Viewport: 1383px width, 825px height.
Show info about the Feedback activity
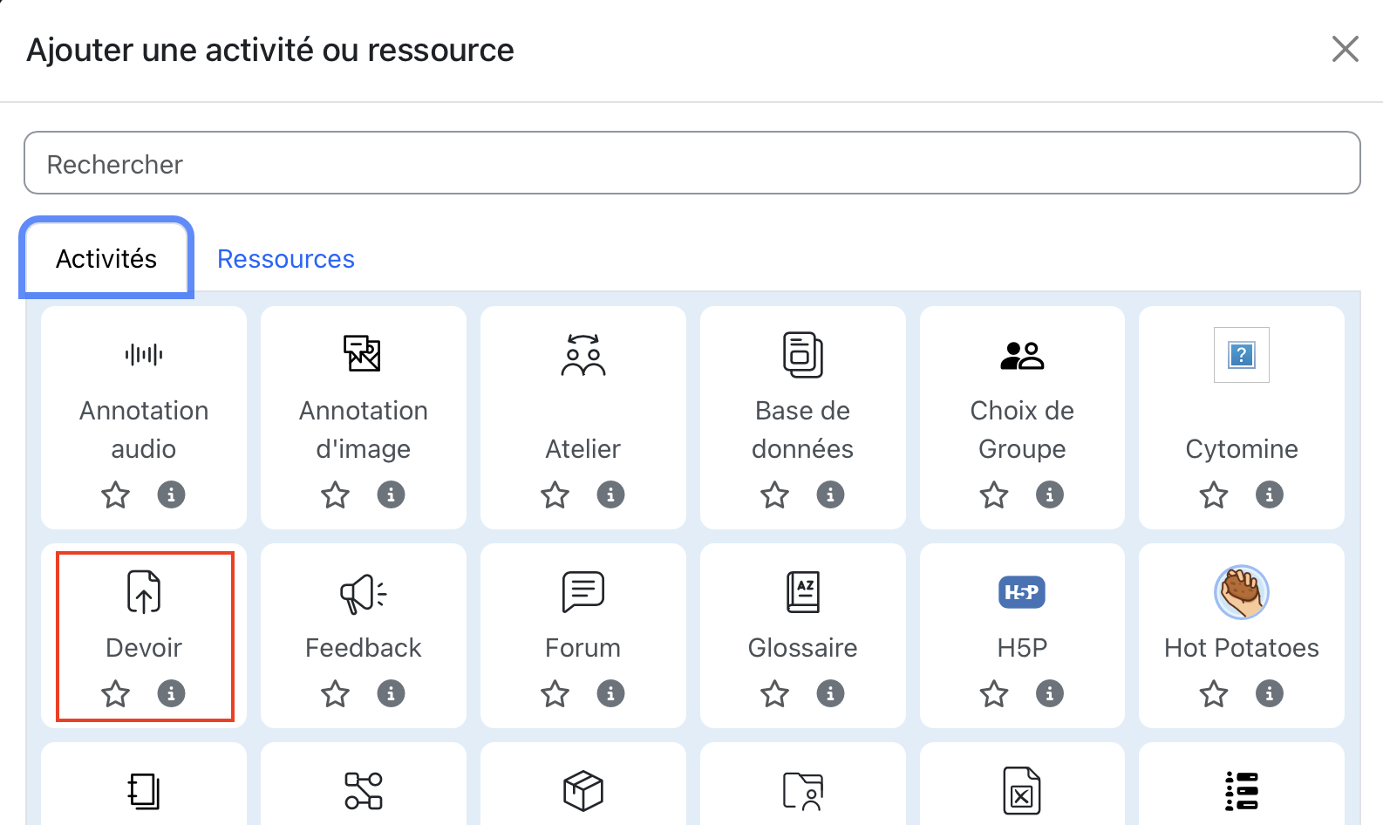pos(391,694)
